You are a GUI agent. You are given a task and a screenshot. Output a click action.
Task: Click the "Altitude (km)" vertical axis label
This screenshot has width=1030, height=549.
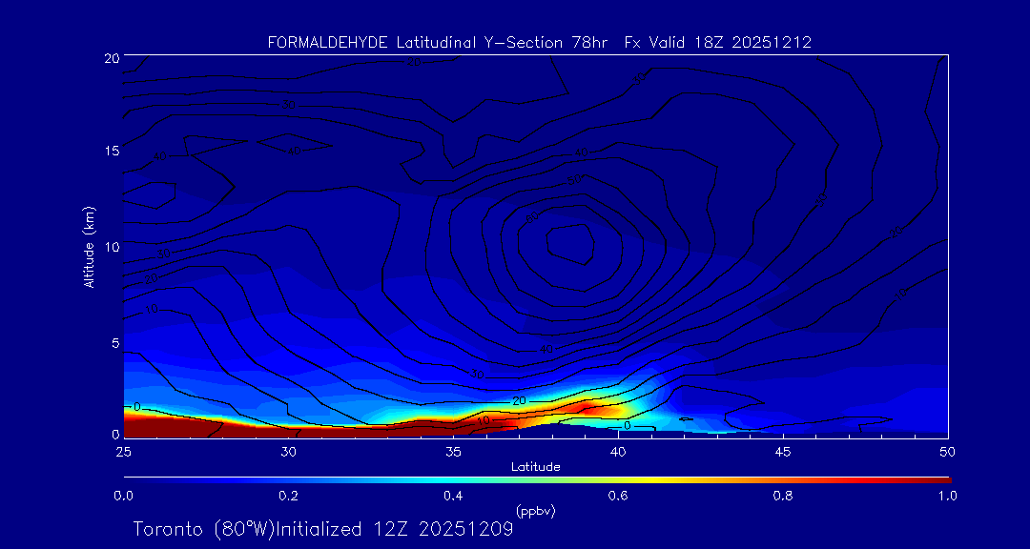89,247
